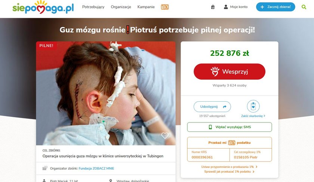Image resolution: width=314 pixels, height=182 pixels.
Task: Click the siepomaga.pl logo
Action: pos(43,7)
